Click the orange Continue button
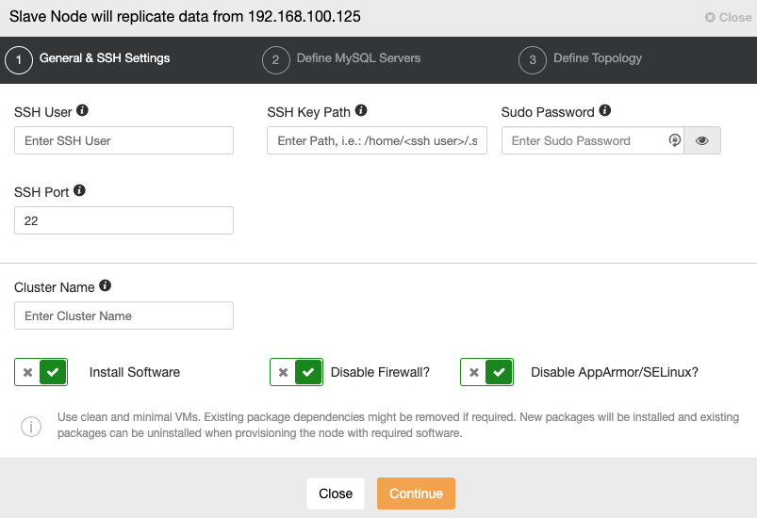The width and height of the screenshot is (757, 518). coord(416,494)
